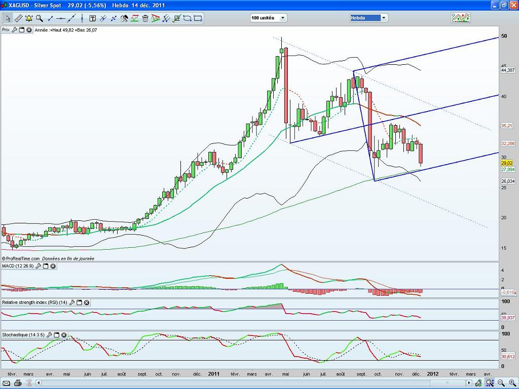Click the Relative strength index (RSI) label
519x389 pixels.
34,302
